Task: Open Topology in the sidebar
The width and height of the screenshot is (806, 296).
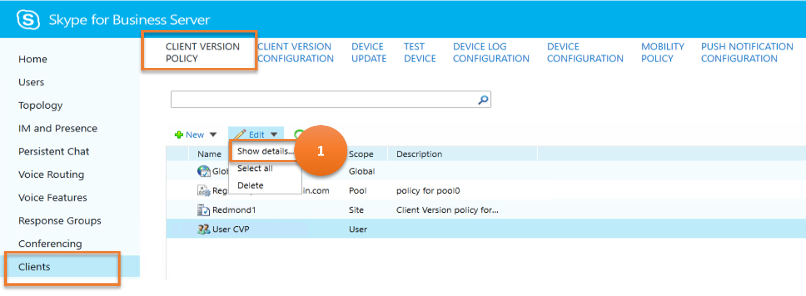Action: 40,105
